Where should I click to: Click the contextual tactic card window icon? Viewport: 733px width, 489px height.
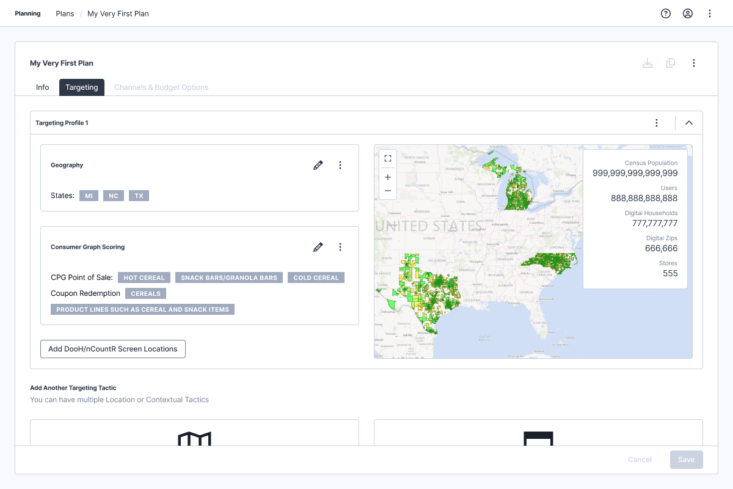(x=538, y=438)
